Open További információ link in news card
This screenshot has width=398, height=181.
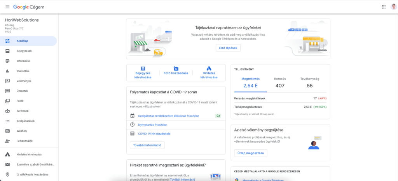pyautogui.click(x=183, y=179)
